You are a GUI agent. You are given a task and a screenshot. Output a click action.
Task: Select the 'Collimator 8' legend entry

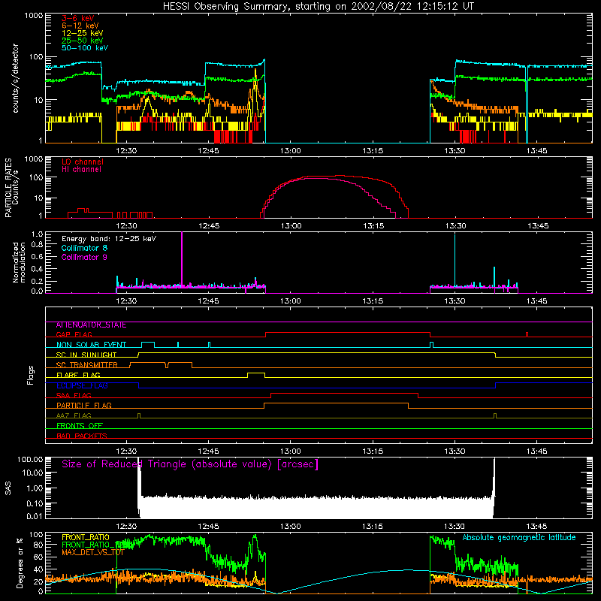pos(84,248)
